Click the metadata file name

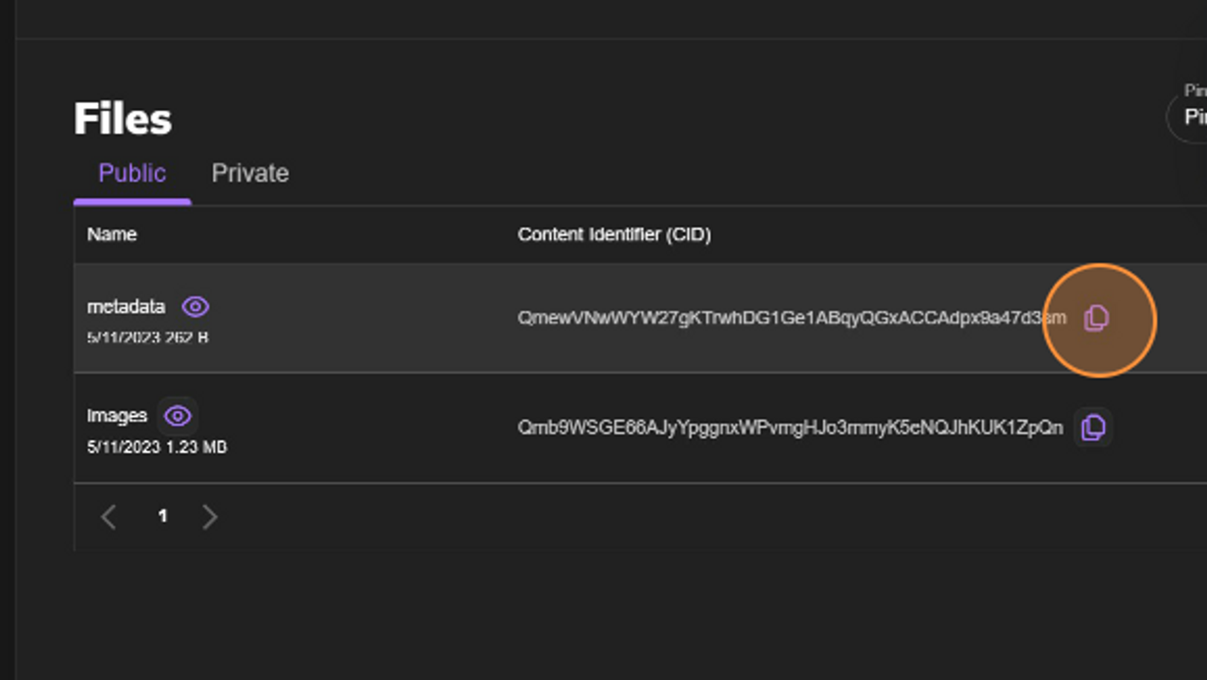coord(126,307)
